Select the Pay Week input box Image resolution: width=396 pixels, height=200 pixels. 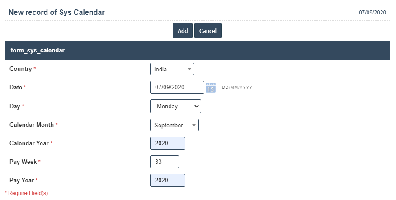[x=164, y=162]
